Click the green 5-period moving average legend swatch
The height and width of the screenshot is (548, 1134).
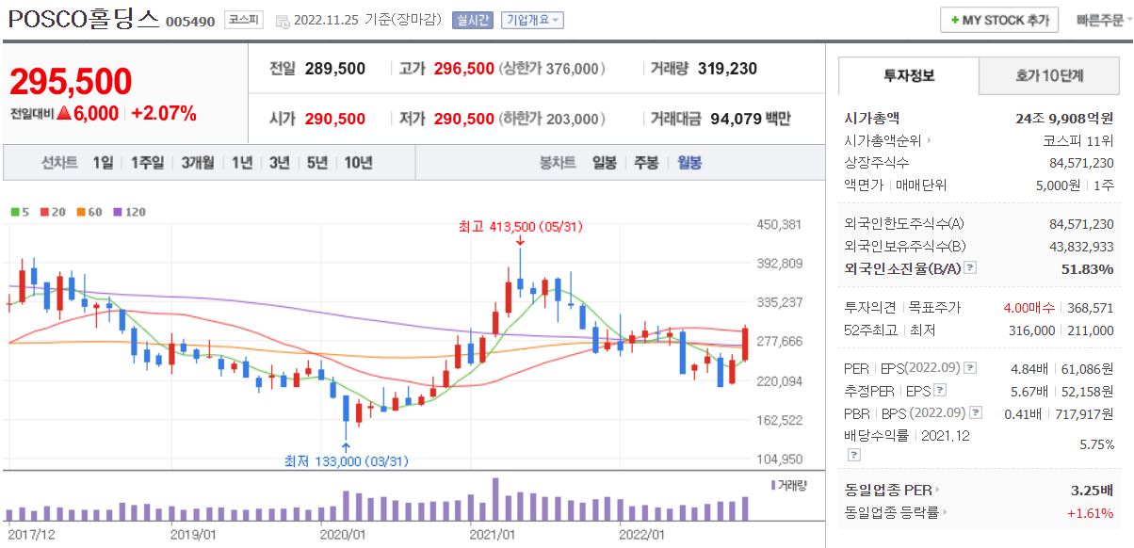14,212
